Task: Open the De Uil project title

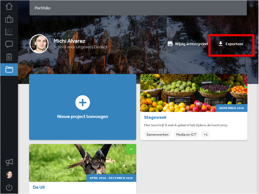Action: (39, 187)
